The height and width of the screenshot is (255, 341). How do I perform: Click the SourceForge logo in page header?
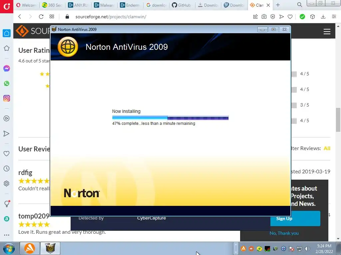(x=33, y=31)
